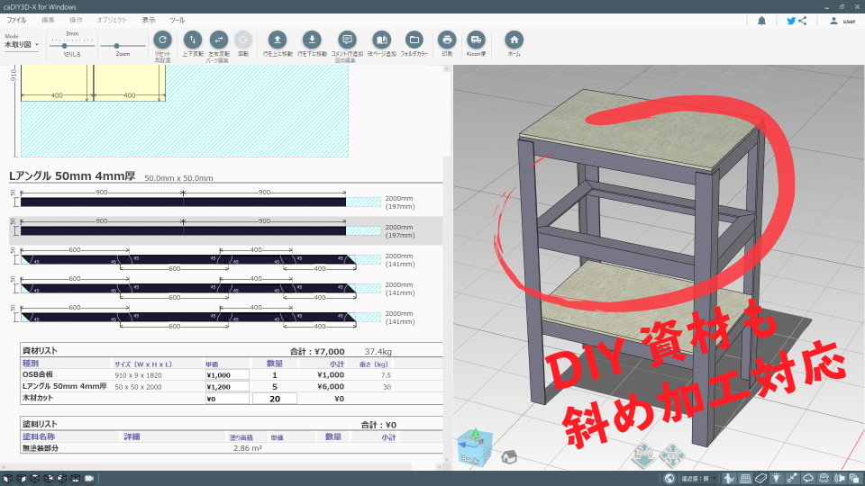
Task: Reset 3D view with house icon
Action: 509,457
